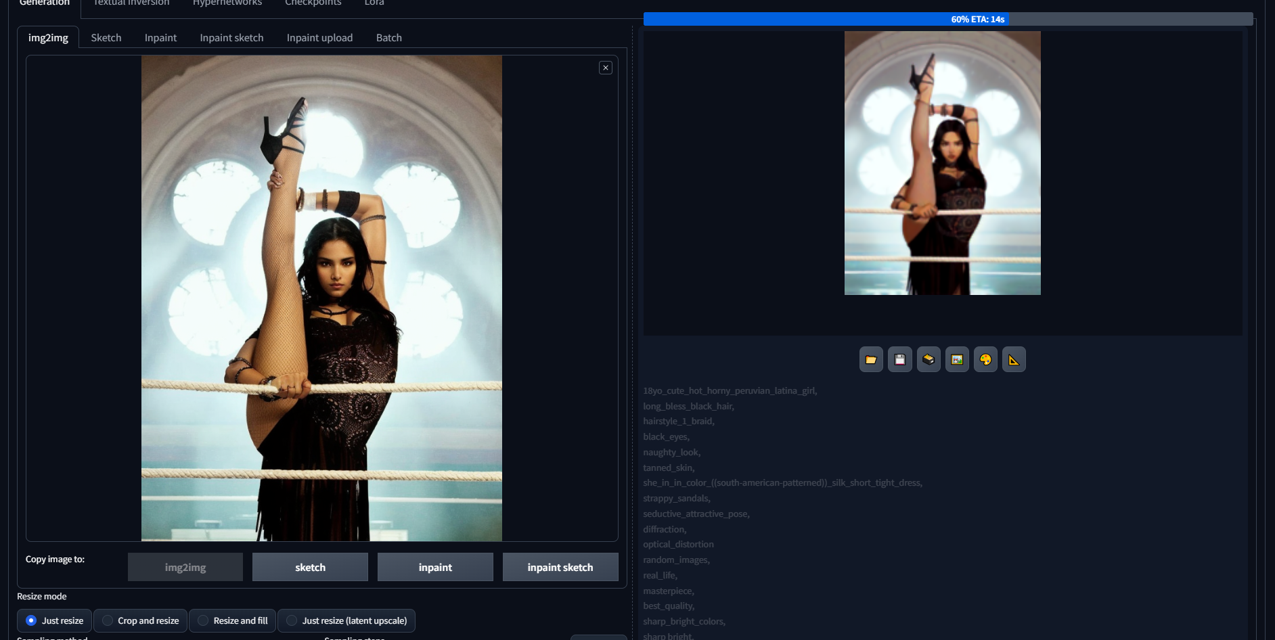Image resolution: width=1275 pixels, height=640 pixels.
Task: Go to the Inpaint sketch sub-tab
Action: pyautogui.click(x=231, y=38)
